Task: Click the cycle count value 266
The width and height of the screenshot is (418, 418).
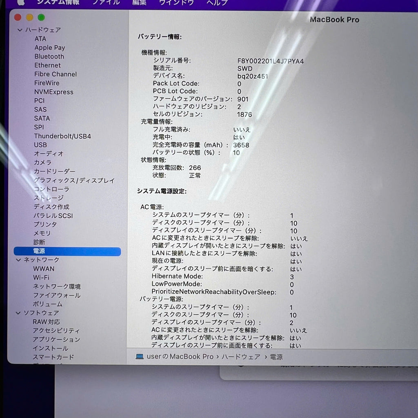Action: [195, 168]
